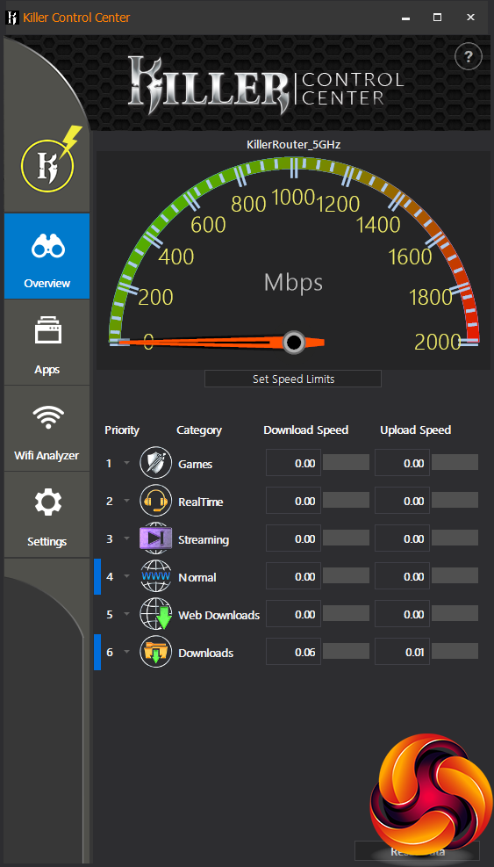The width and height of the screenshot is (494, 867).
Task: Open the help question mark icon
Action: [468, 56]
